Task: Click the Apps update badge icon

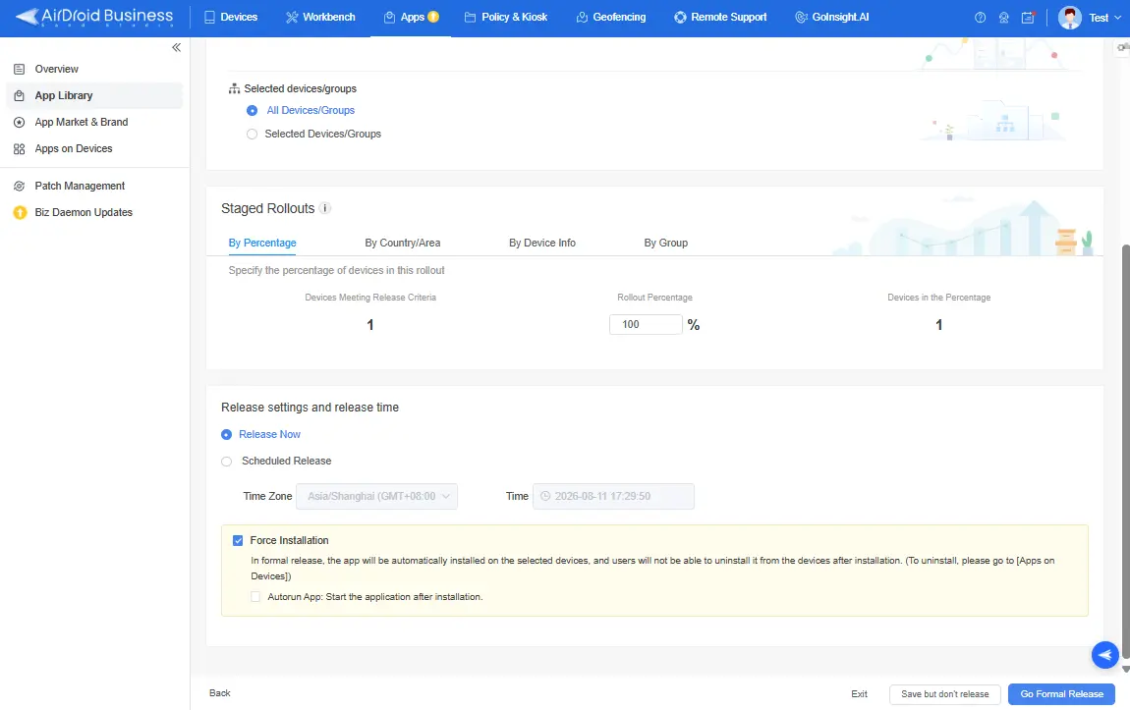Action: (433, 17)
